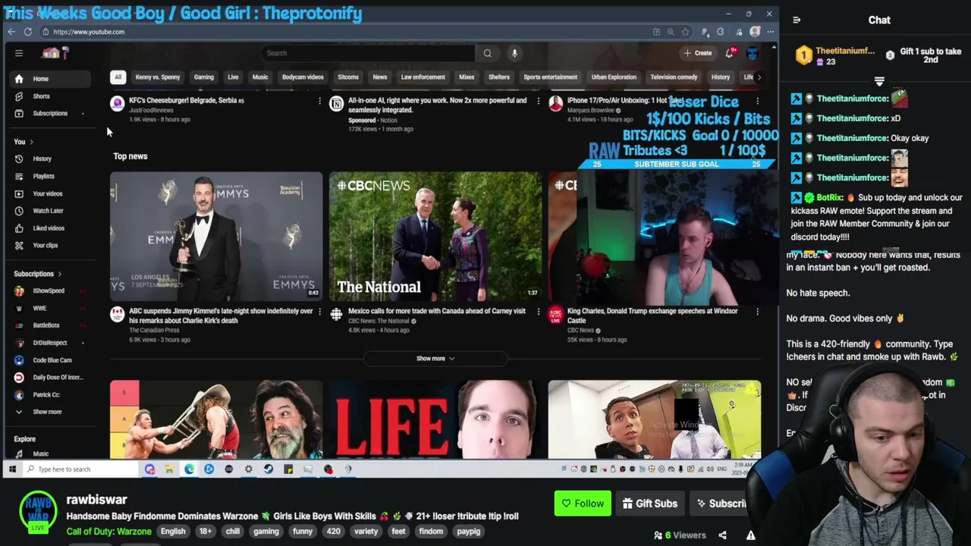This screenshot has width=971, height=546.
Task: Select the Urban Exploration chip
Action: point(614,77)
